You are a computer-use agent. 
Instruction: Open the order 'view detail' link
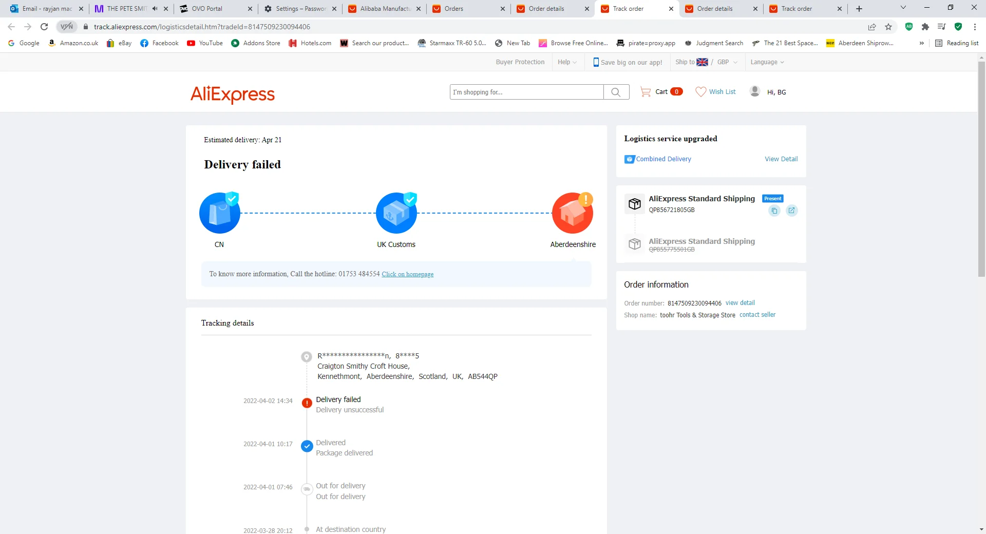(740, 303)
